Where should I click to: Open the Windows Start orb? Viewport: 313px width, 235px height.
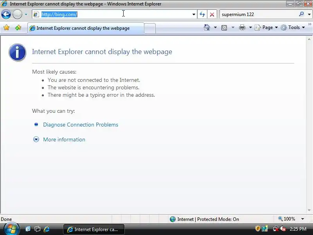(12, 229)
